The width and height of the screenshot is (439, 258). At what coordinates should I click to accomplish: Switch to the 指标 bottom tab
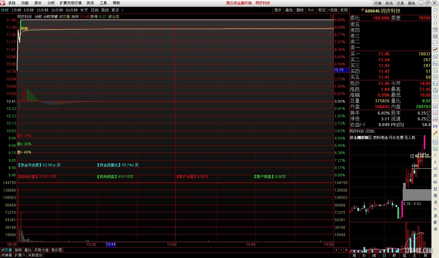pyautogui.click(x=18, y=250)
